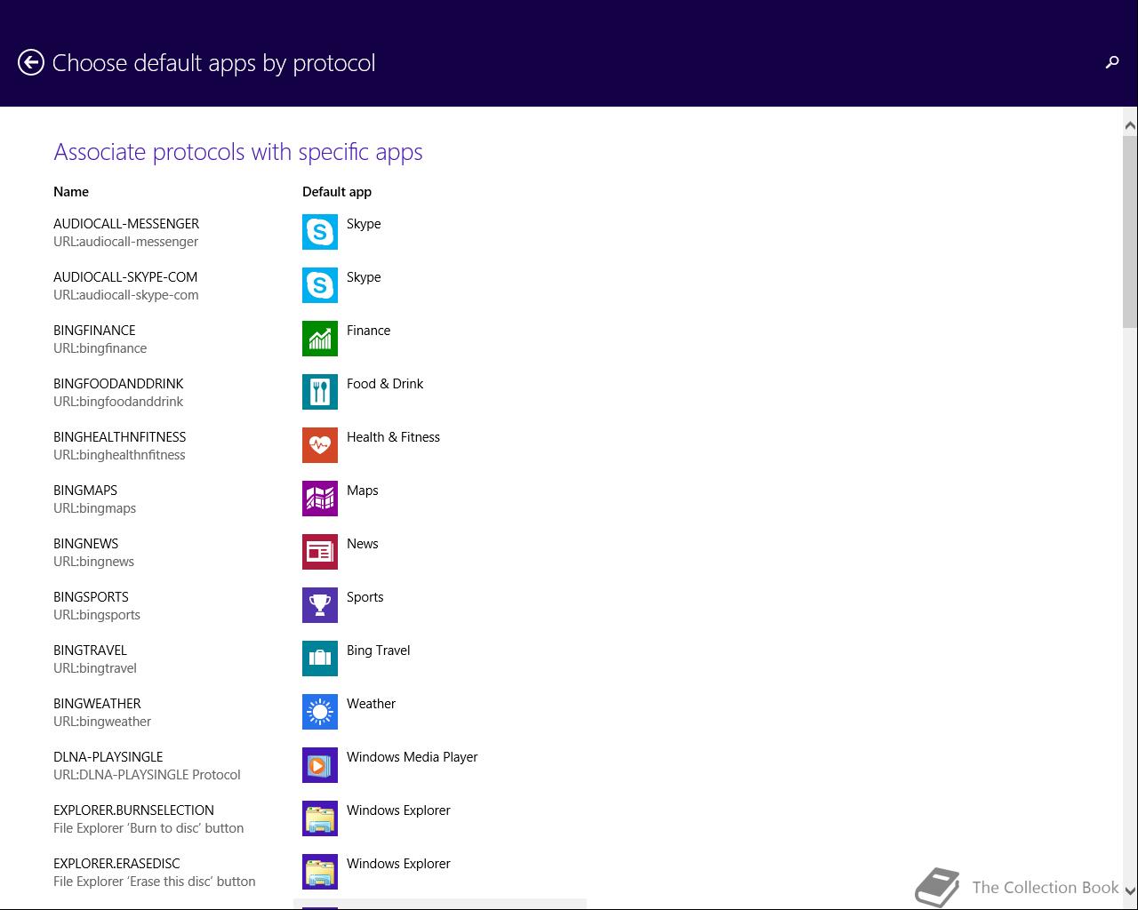
Task: Click the Weather sun icon
Action: [x=320, y=712]
